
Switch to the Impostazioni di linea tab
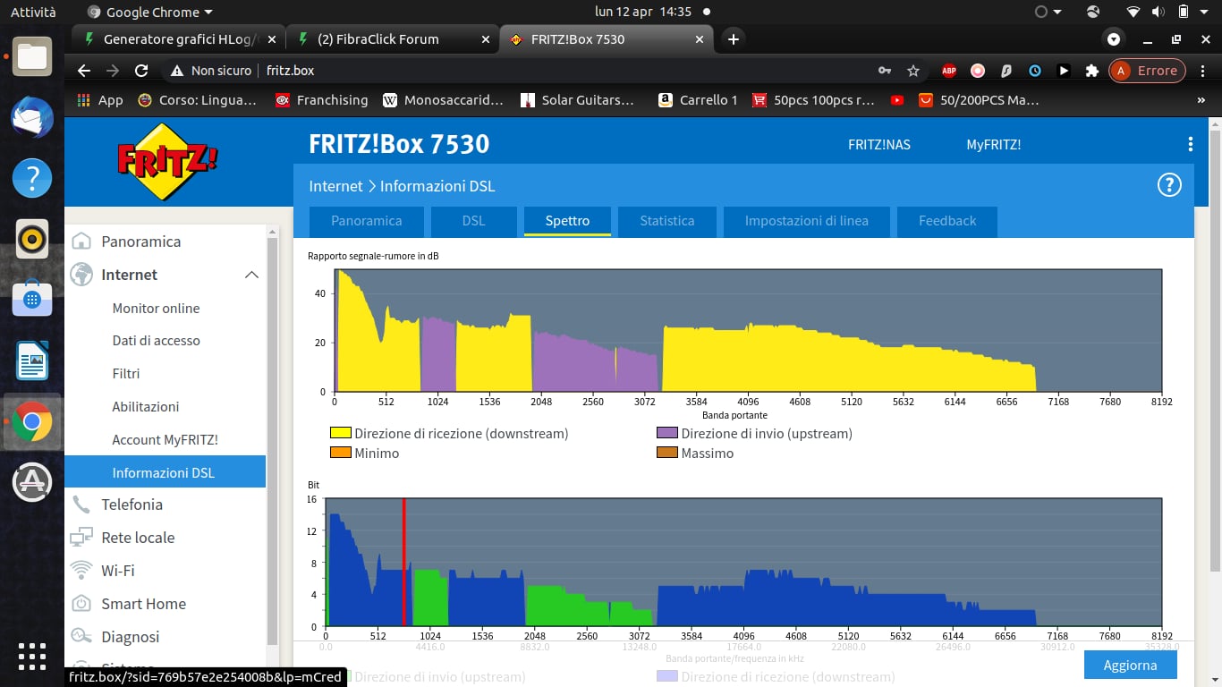click(x=806, y=221)
